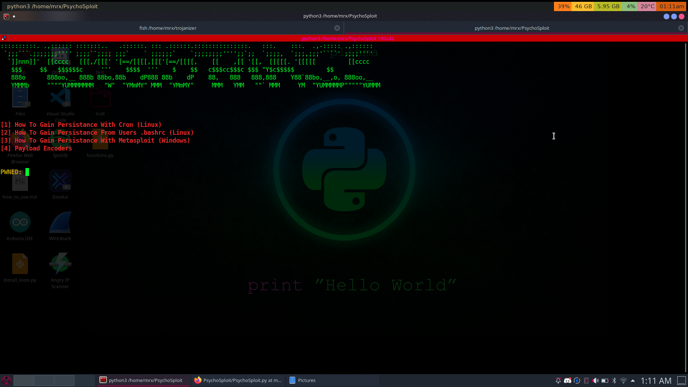Open the clipboard tray icon

586,381
